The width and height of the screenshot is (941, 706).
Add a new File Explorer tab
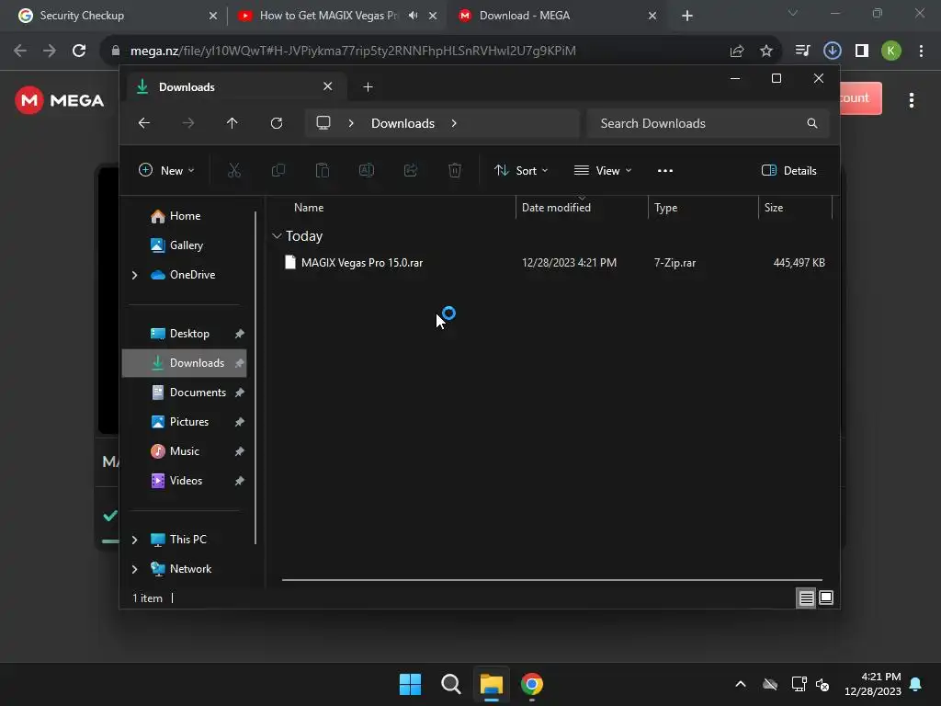pos(368,87)
